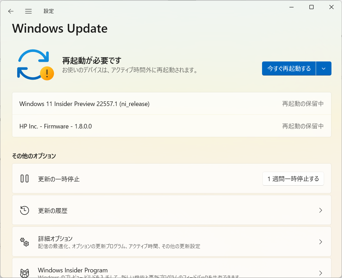Open 詳細オプション via its right chevron
The width and height of the screenshot is (342, 278).
tap(321, 242)
